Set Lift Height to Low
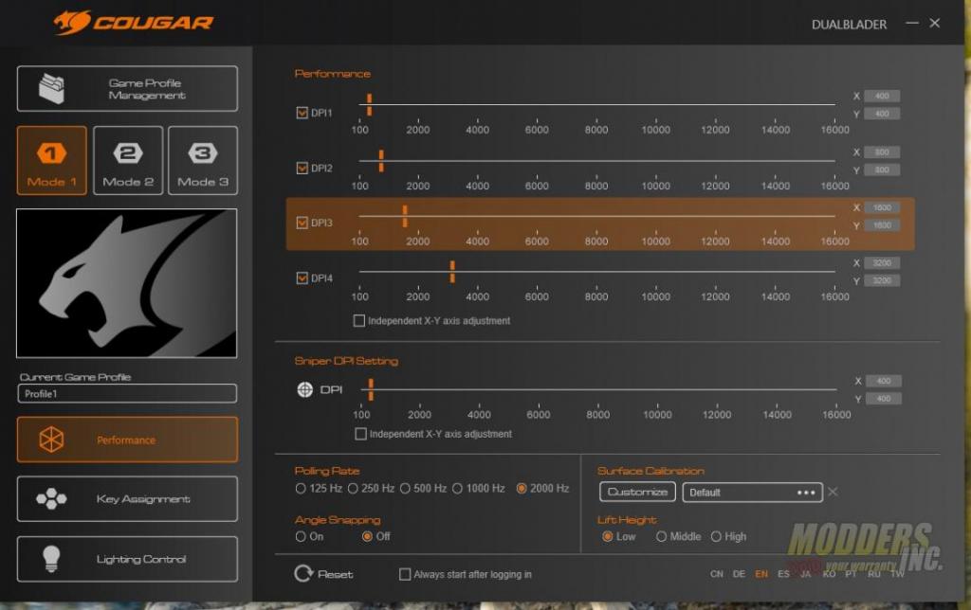The image size is (971, 610). point(608,536)
